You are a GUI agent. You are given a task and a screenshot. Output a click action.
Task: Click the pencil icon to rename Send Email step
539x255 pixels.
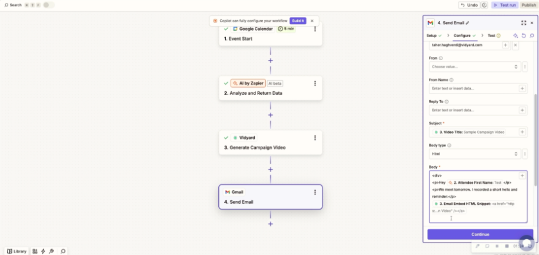(468, 22)
